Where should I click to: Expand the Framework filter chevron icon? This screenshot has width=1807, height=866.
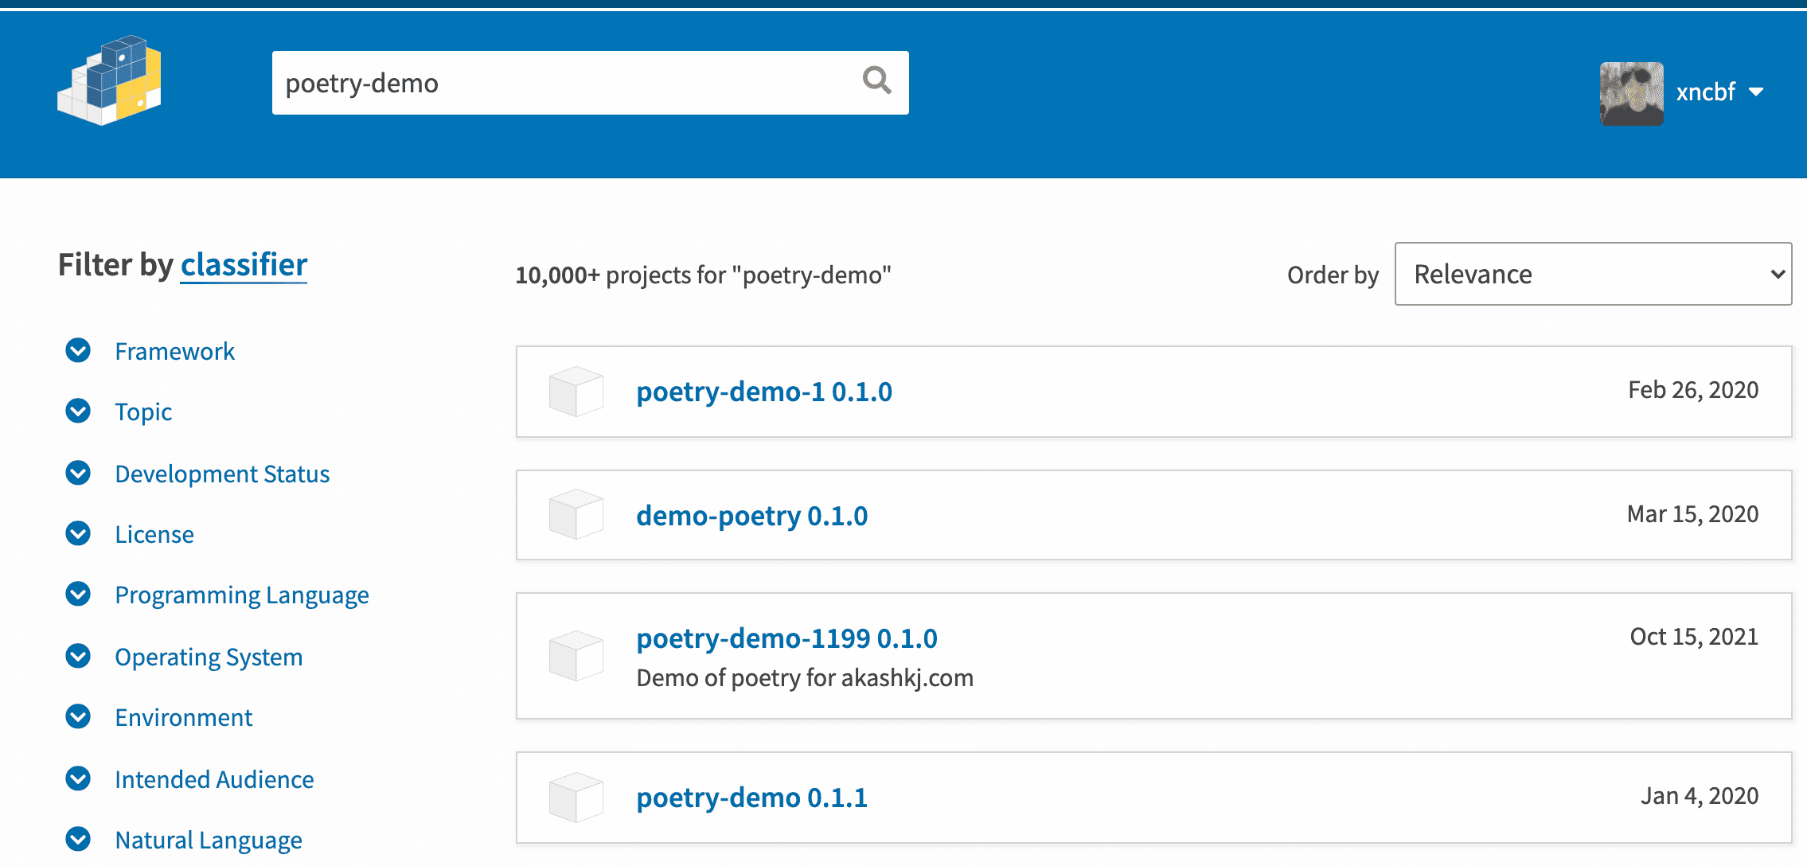78,350
